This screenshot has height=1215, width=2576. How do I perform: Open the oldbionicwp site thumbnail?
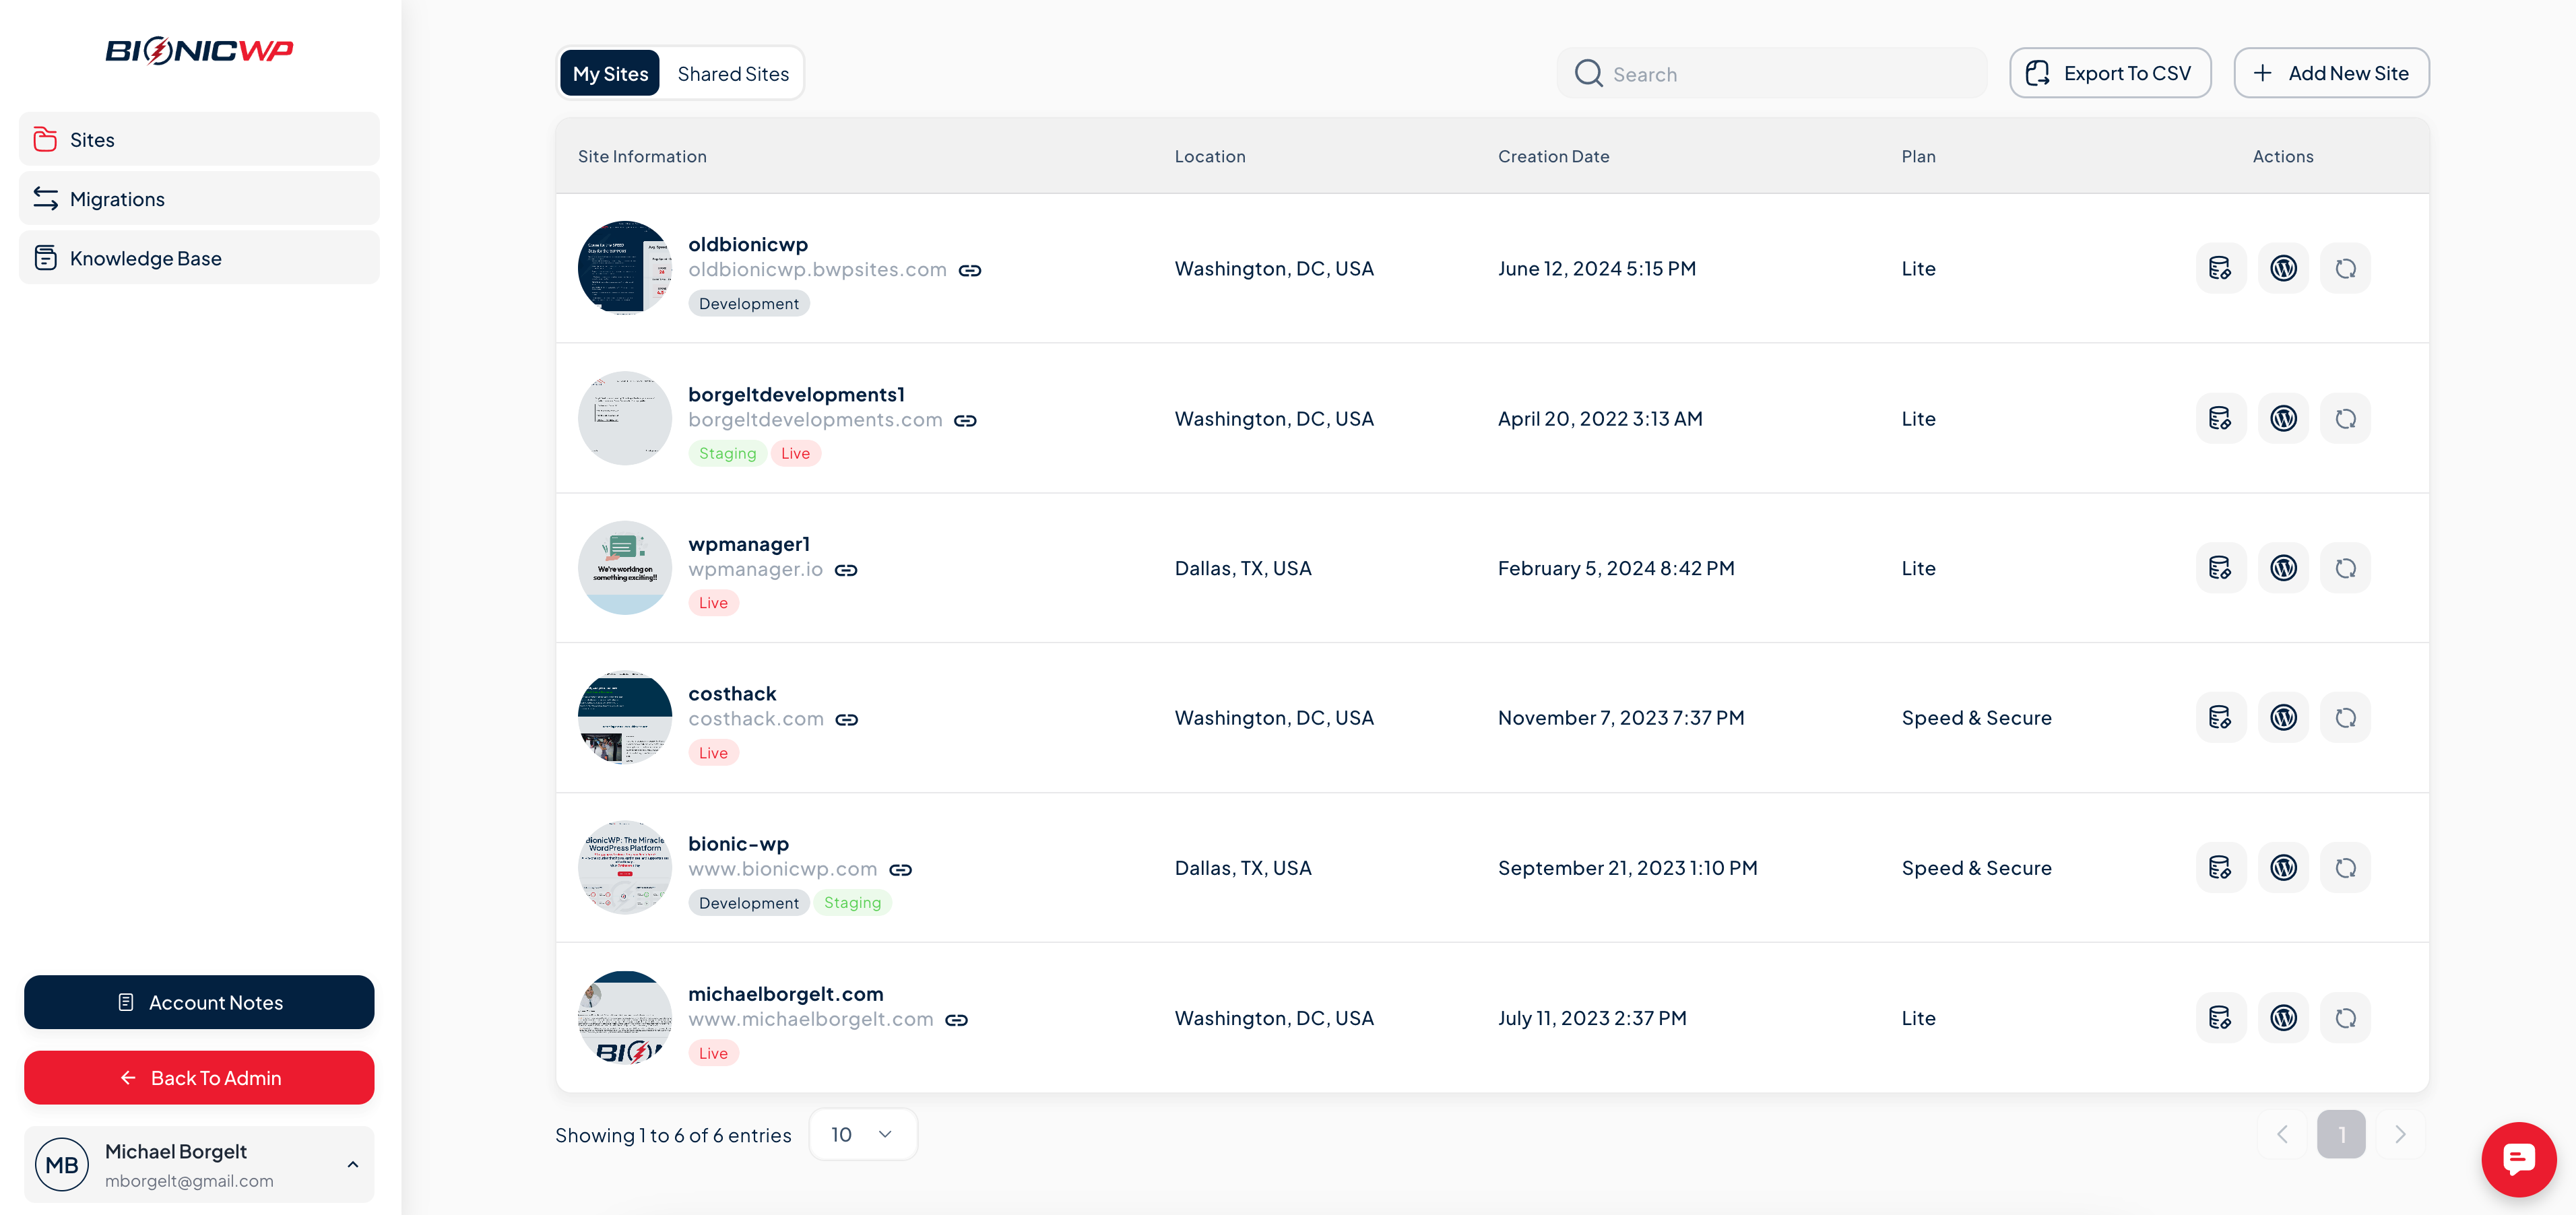coord(625,268)
